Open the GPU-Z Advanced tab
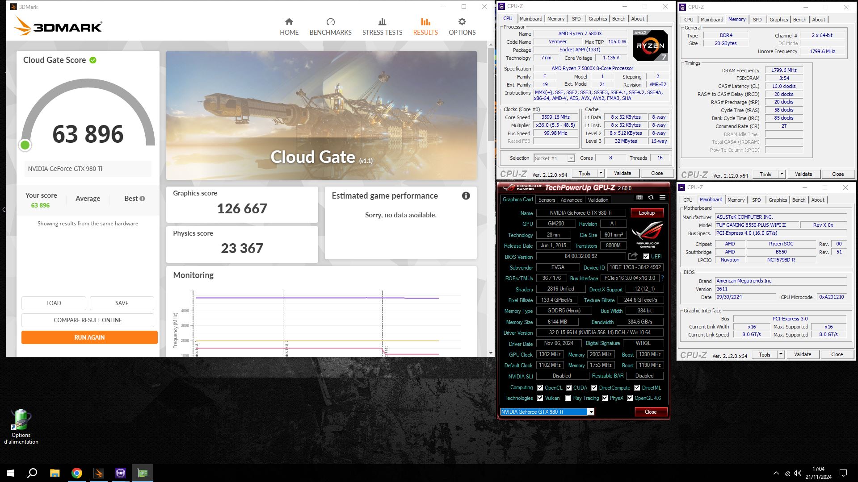This screenshot has width=858, height=482. coord(571,200)
